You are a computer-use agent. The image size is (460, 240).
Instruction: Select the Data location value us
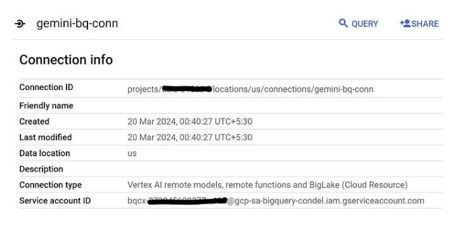pos(132,153)
